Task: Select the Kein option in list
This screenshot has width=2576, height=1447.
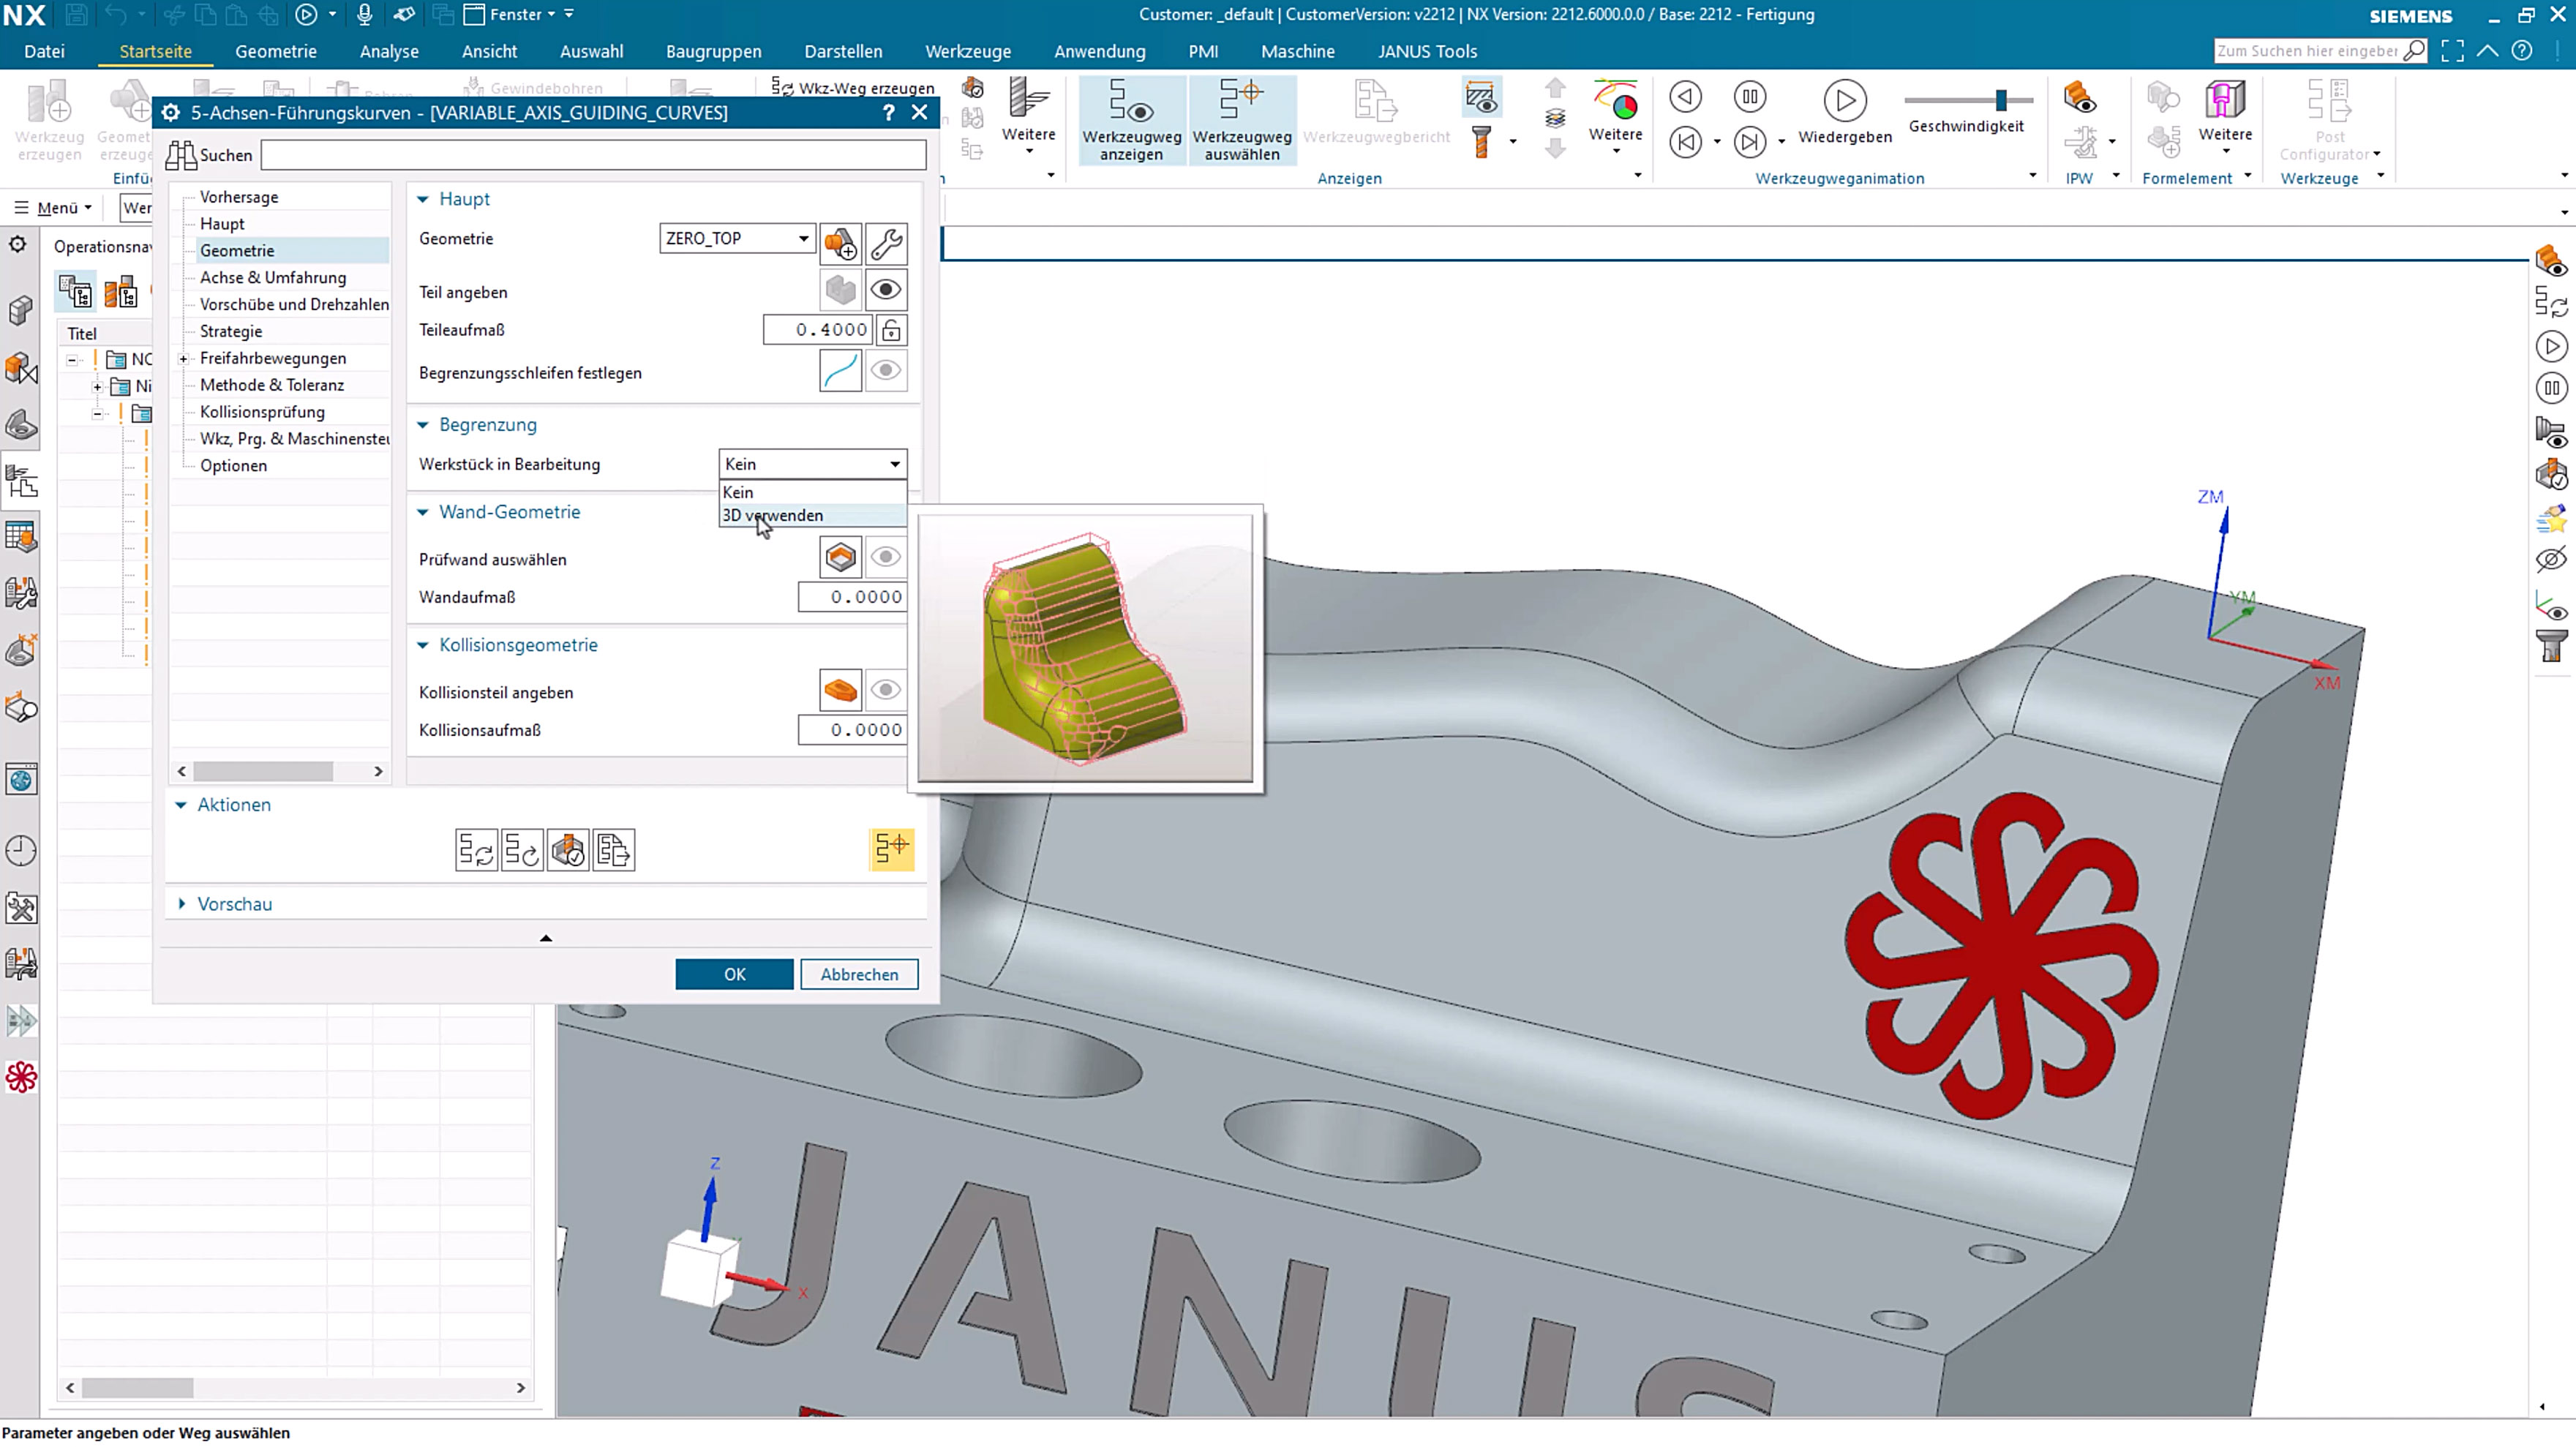Action: [812, 492]
